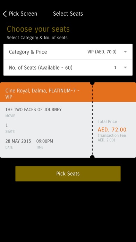The height and width of the screenshot is (242, 136).
Task: Tap the ticket's seats count 1
Action: coord(7,125)
